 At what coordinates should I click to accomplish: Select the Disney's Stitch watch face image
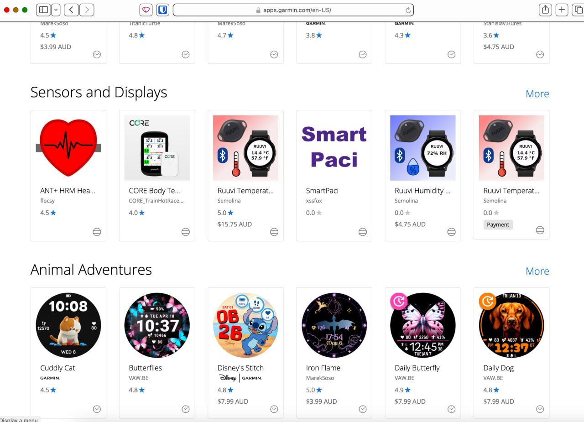[245, 325]
